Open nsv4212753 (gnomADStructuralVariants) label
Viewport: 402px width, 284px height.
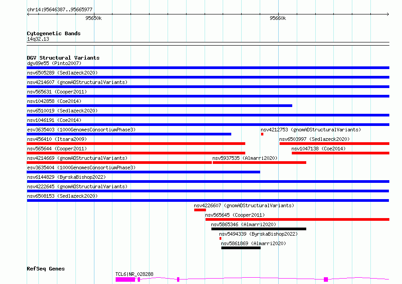point(311,130)
